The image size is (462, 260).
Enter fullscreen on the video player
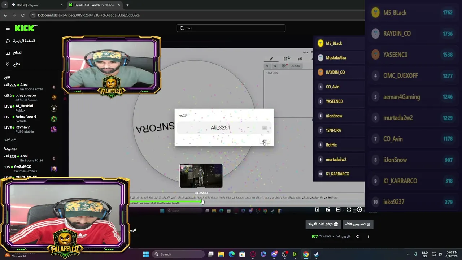[349, 209]
